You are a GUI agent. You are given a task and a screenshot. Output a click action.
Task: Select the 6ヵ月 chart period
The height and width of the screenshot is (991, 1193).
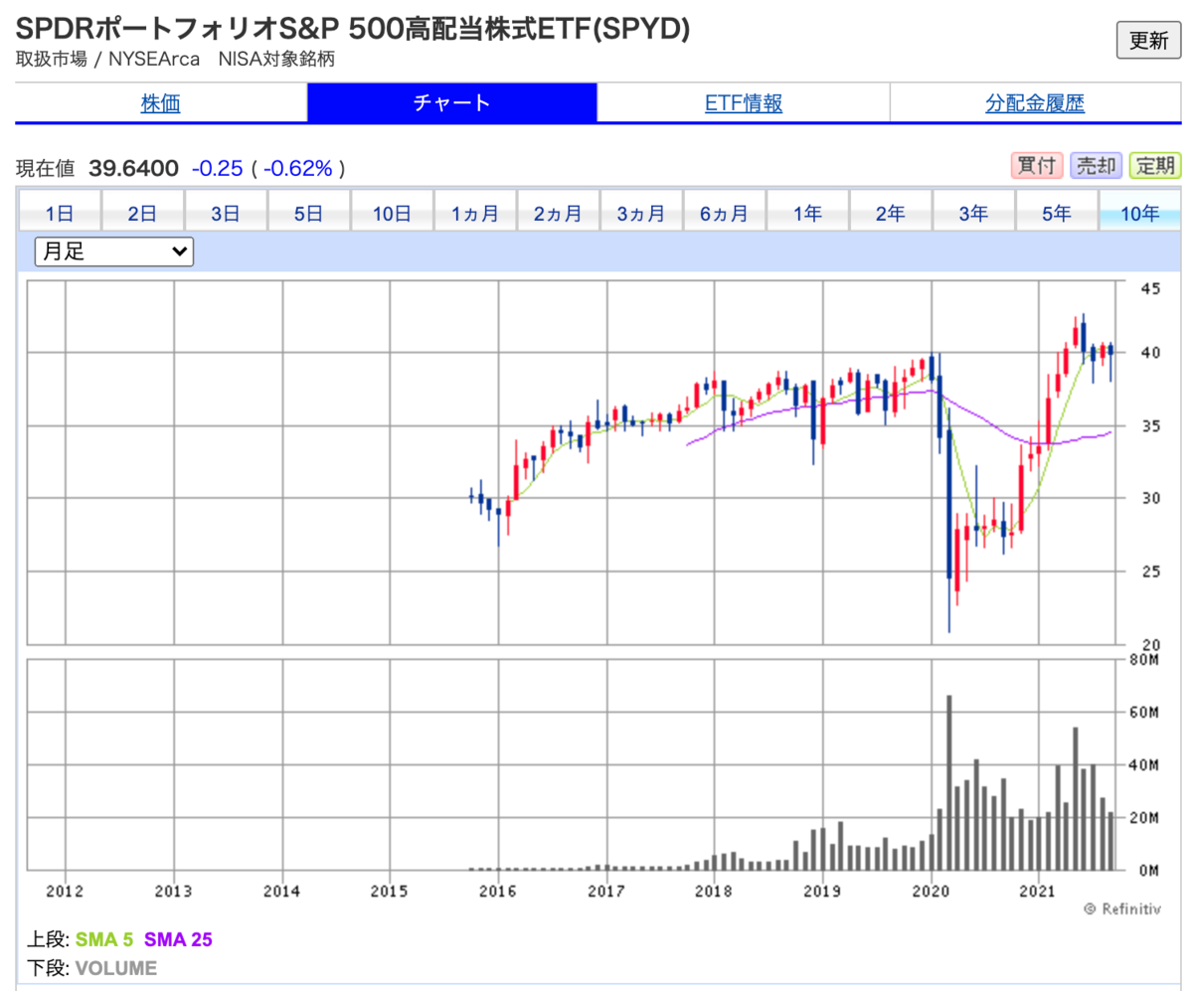coord(725,213)
